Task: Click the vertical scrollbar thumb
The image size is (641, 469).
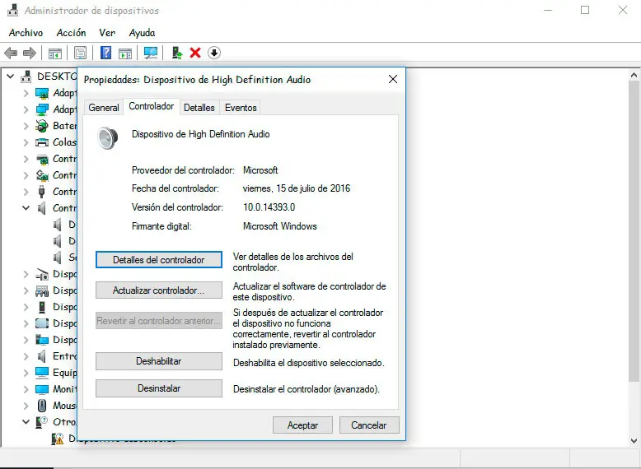Action: 634,231
